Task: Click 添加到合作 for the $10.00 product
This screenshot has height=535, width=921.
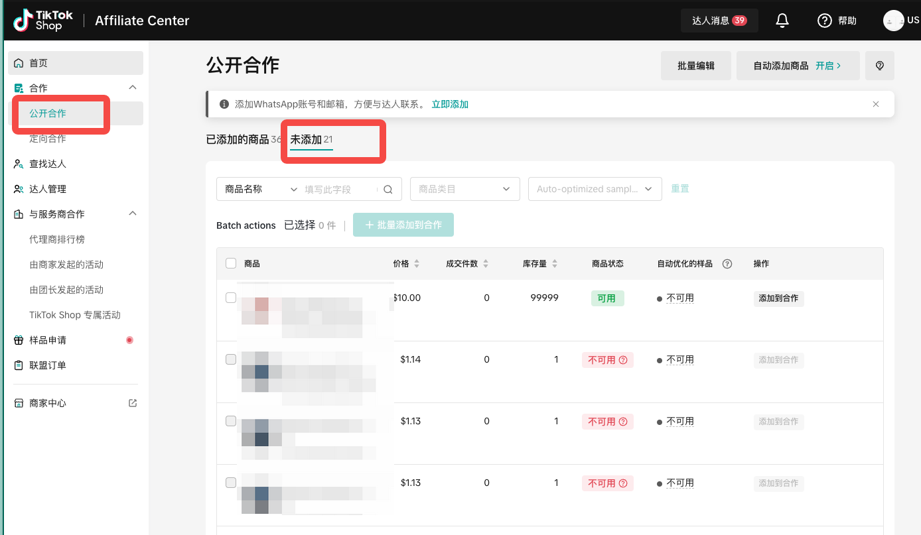Action: [x=778, y=298]
